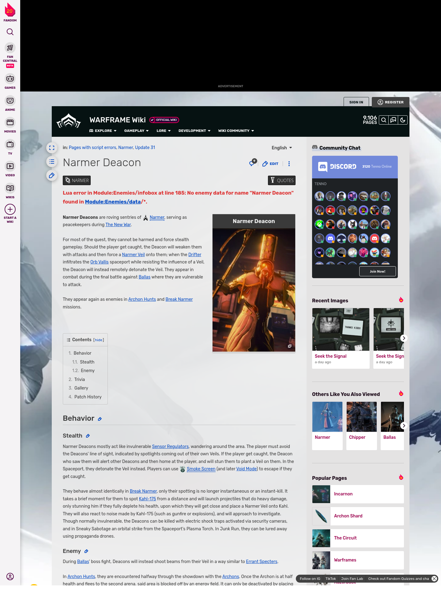The width and height of the screenshot is (441, 612).
Task: Edit the Stealth section pencil icon
Action: (88, 436)
